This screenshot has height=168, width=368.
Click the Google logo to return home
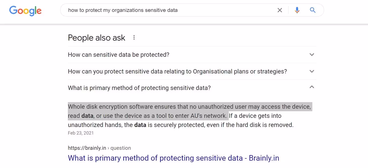(25, 11)
